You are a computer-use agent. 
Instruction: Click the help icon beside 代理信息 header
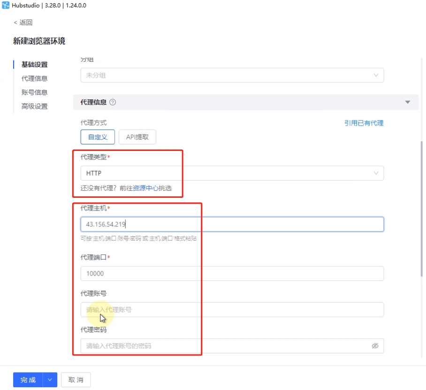[x=113, y=102]
